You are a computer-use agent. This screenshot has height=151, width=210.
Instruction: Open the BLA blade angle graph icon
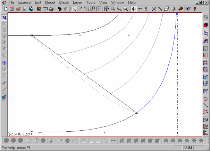click(206, 91)
